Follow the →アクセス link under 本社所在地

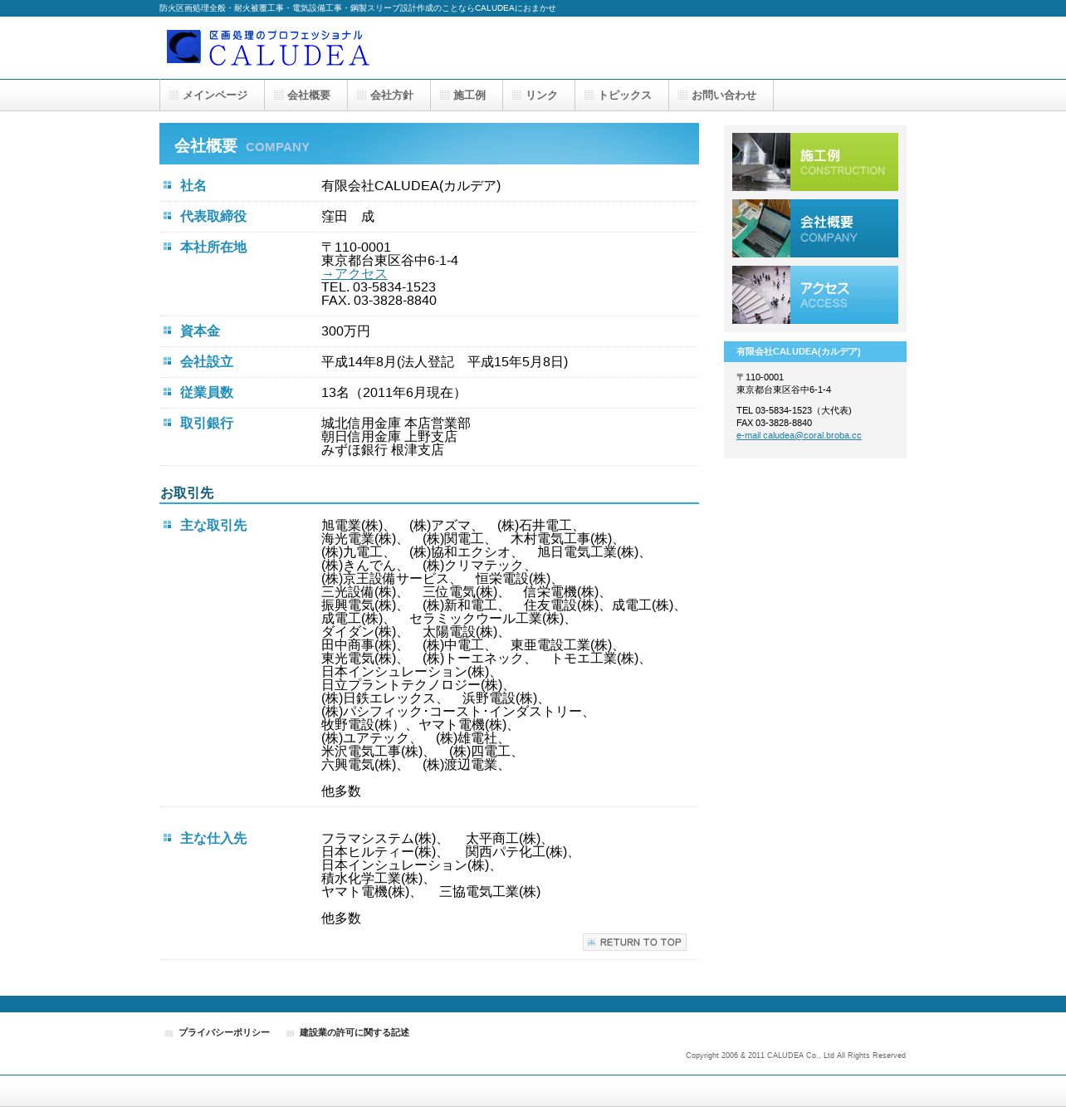point(354,274)
